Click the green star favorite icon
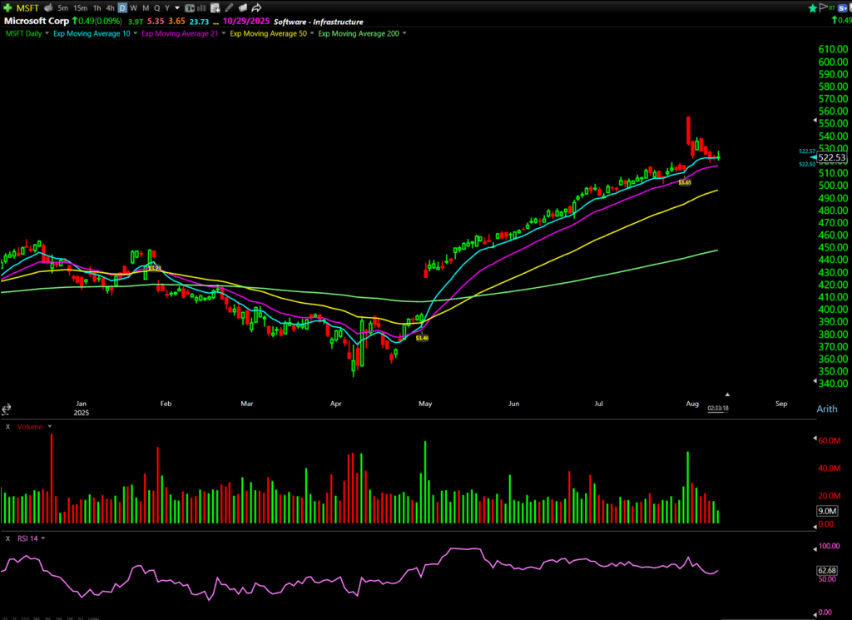The width and height of the screenshot is (852, 620). coord(813,7)
